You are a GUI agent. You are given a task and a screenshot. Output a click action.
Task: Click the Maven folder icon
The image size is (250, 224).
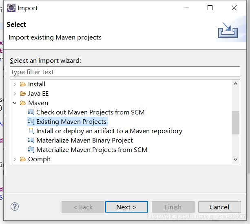[x=23, y=103]
